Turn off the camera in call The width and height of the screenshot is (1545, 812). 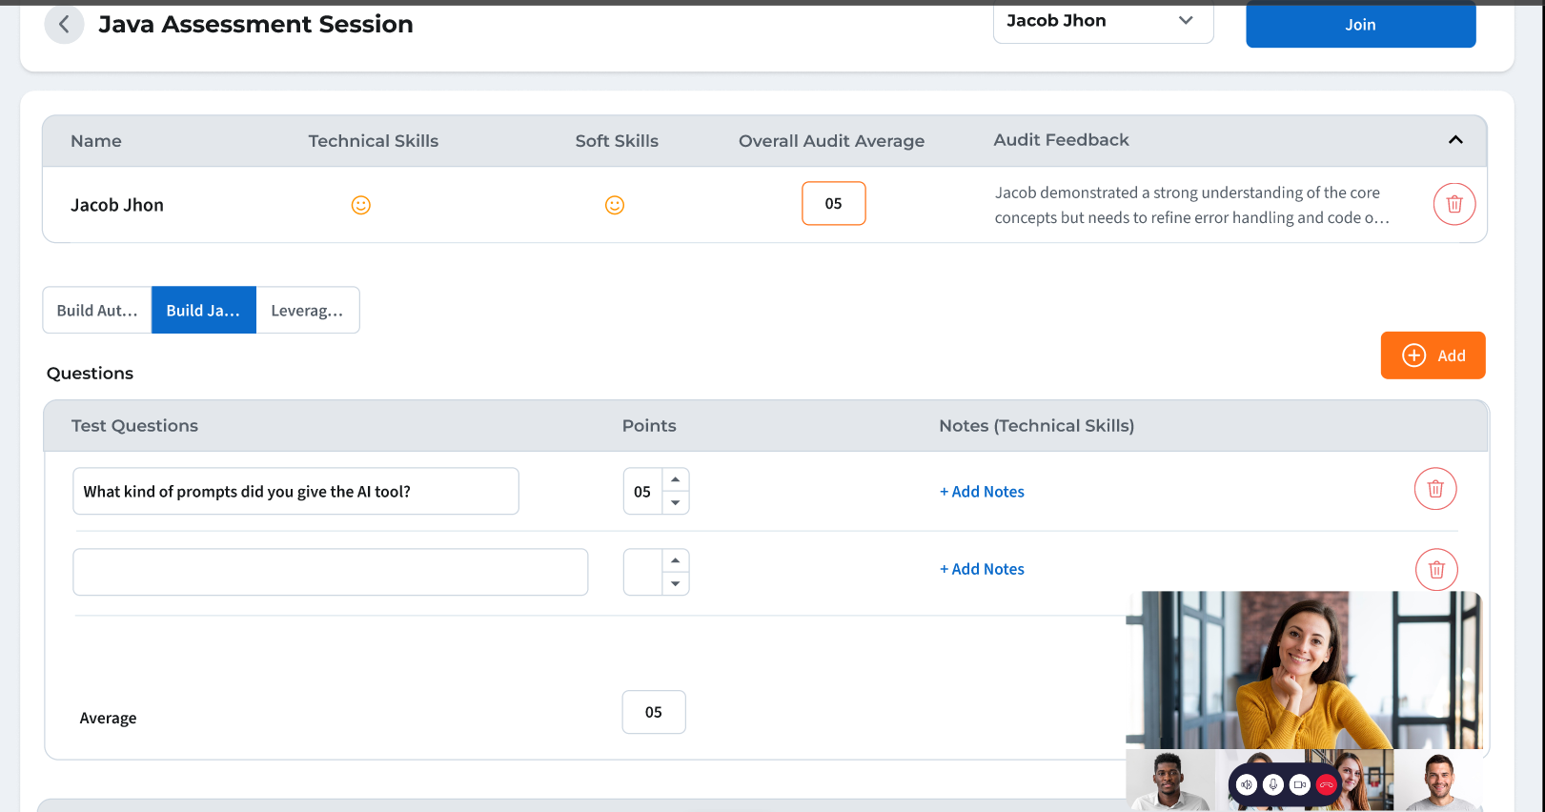point(1299,784)
